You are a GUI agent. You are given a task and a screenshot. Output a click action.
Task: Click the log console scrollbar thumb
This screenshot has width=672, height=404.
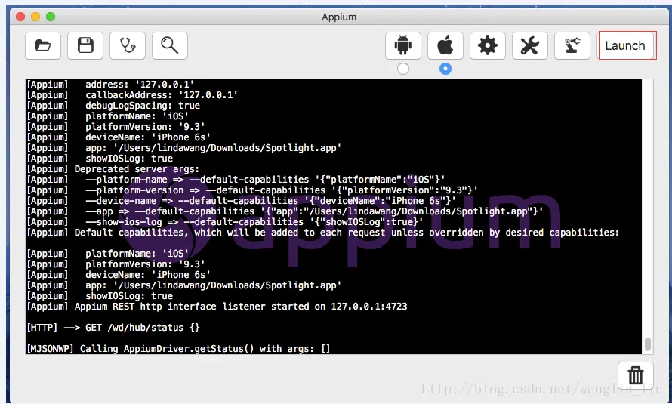coord(648,344)
